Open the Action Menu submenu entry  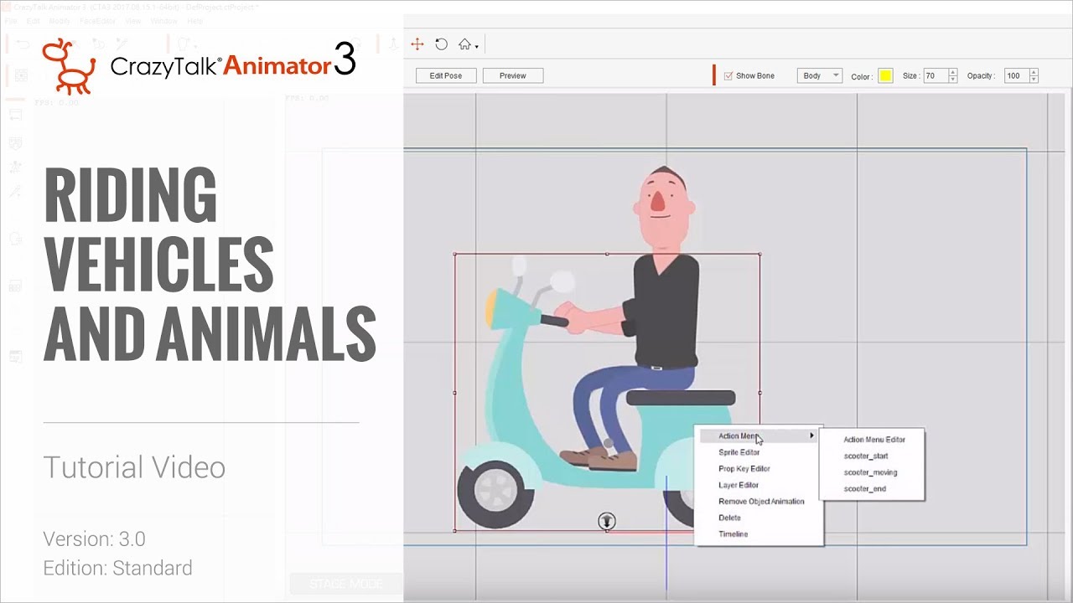(759, 435)
